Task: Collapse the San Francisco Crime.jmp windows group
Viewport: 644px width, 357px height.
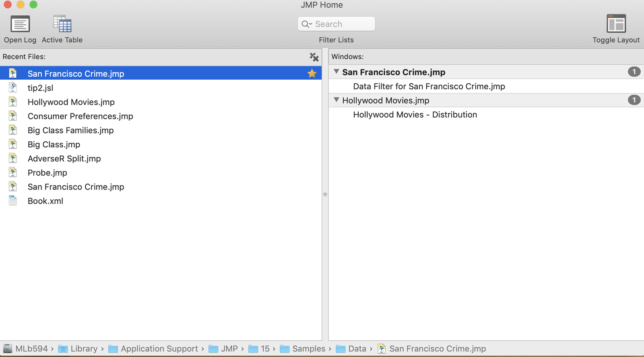Action: [336, 72]
